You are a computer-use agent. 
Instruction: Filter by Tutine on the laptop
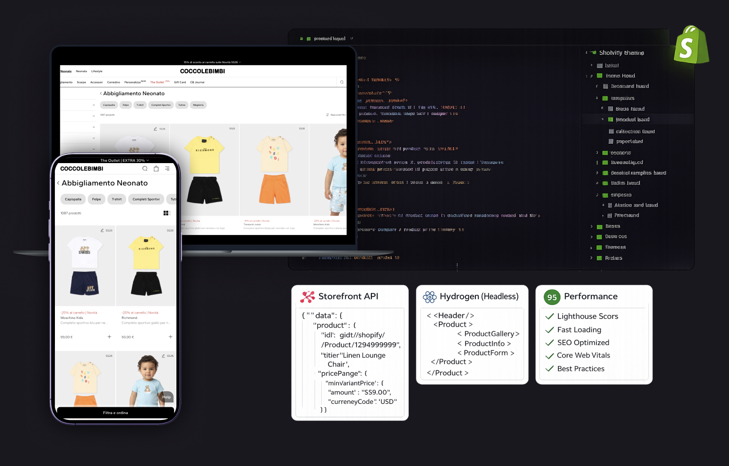coord(182,105)
